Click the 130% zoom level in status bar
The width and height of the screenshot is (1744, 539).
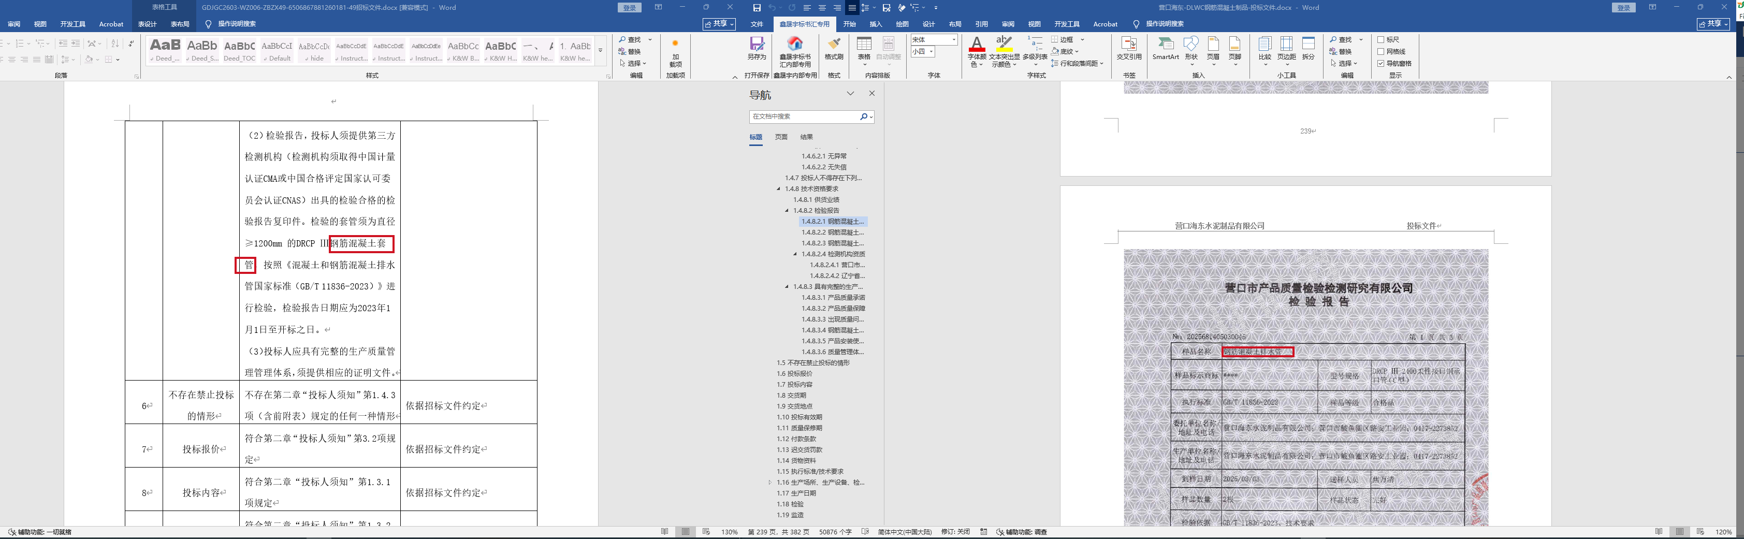(729, 532)
